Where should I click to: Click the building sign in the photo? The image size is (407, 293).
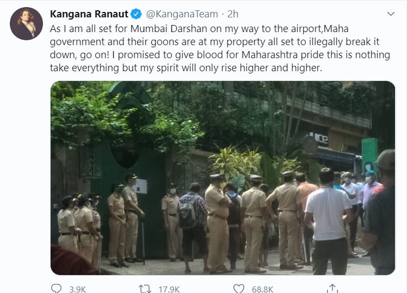pos(319,138)
